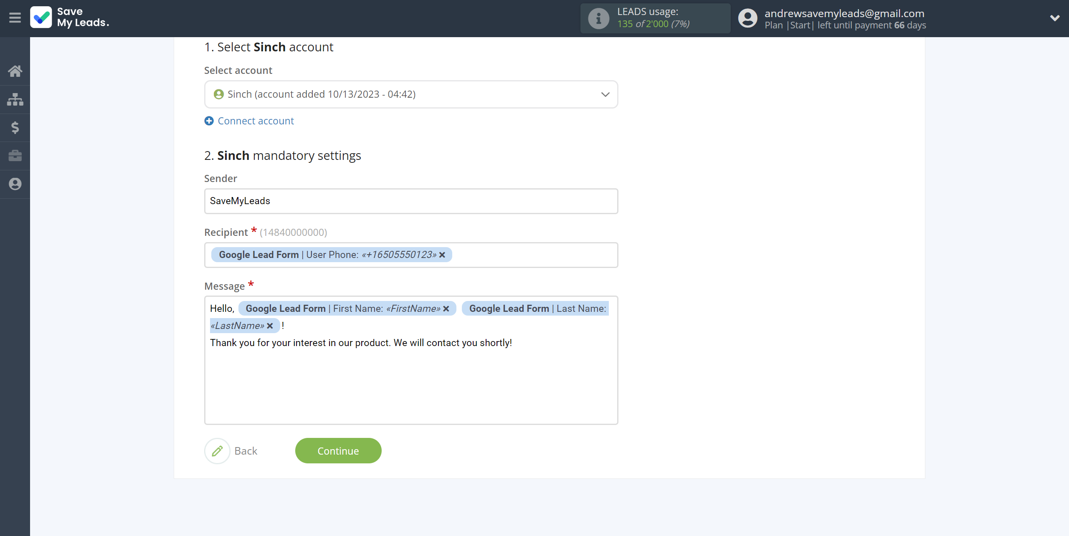This screenshot has height=536, width=1069.
Task: Click the Connect account link
Action: tap(256, 121)
